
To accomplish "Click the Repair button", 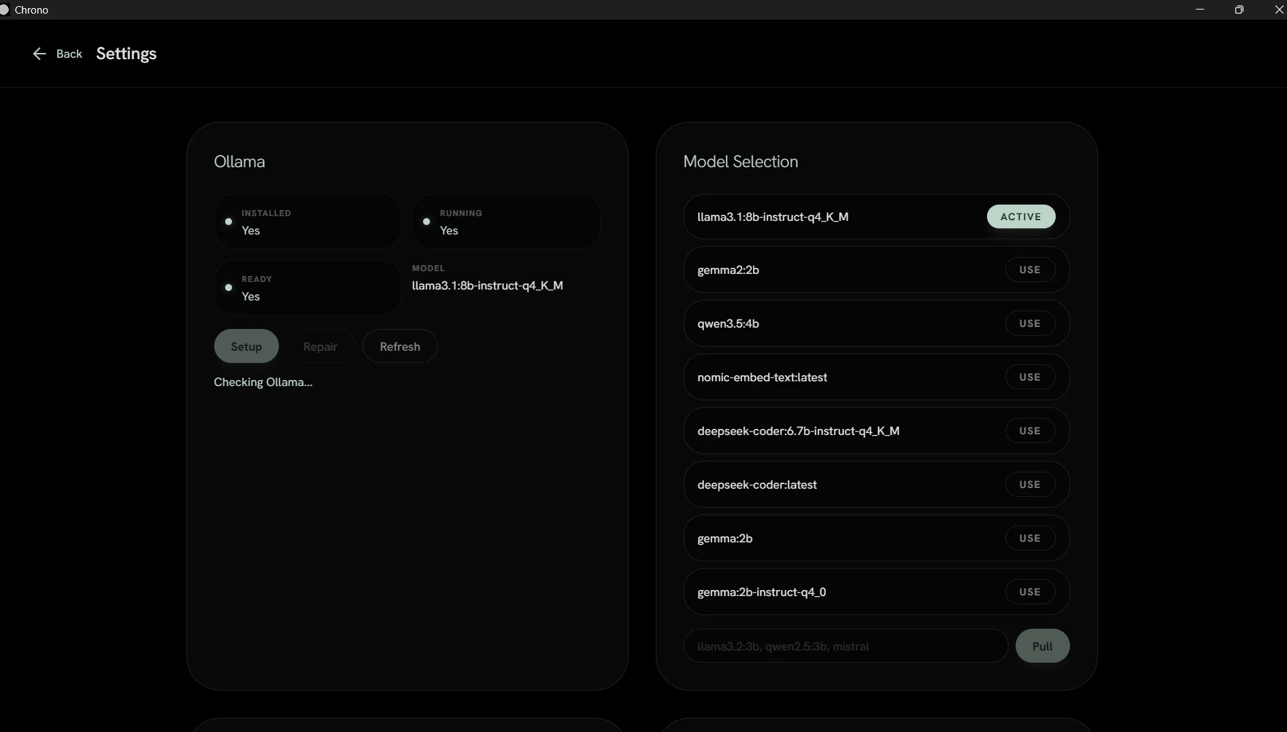I will tap(320, 346).
